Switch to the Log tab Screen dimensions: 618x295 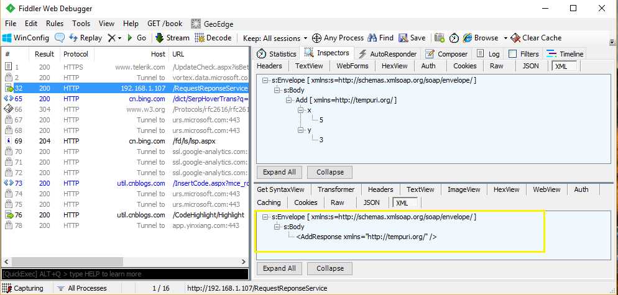[x=488, y=53]
